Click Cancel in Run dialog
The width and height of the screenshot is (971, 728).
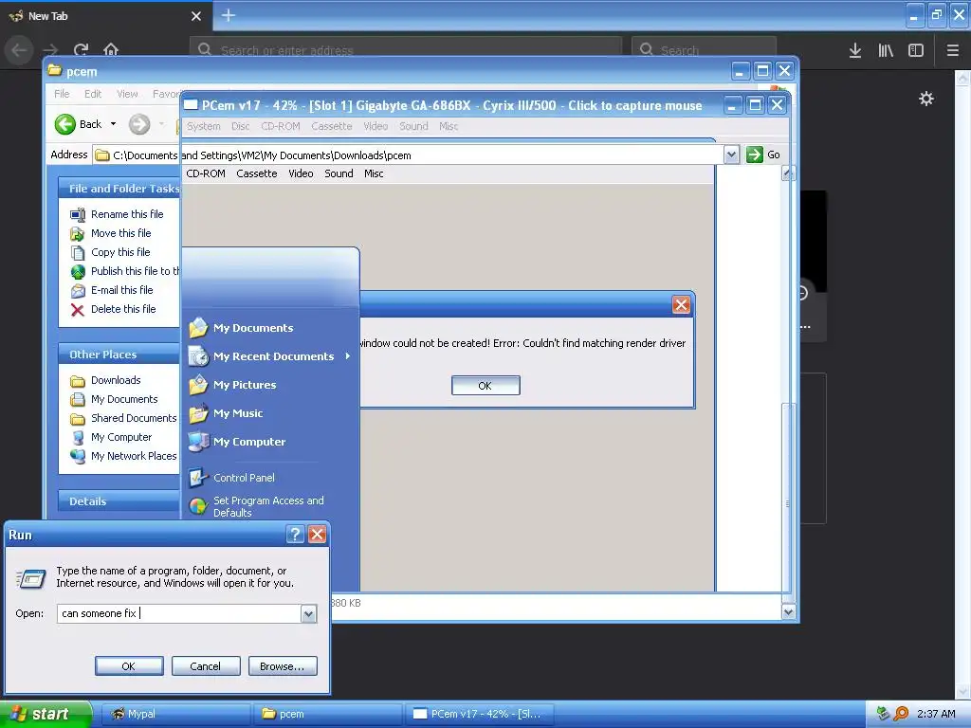(206, 666)
